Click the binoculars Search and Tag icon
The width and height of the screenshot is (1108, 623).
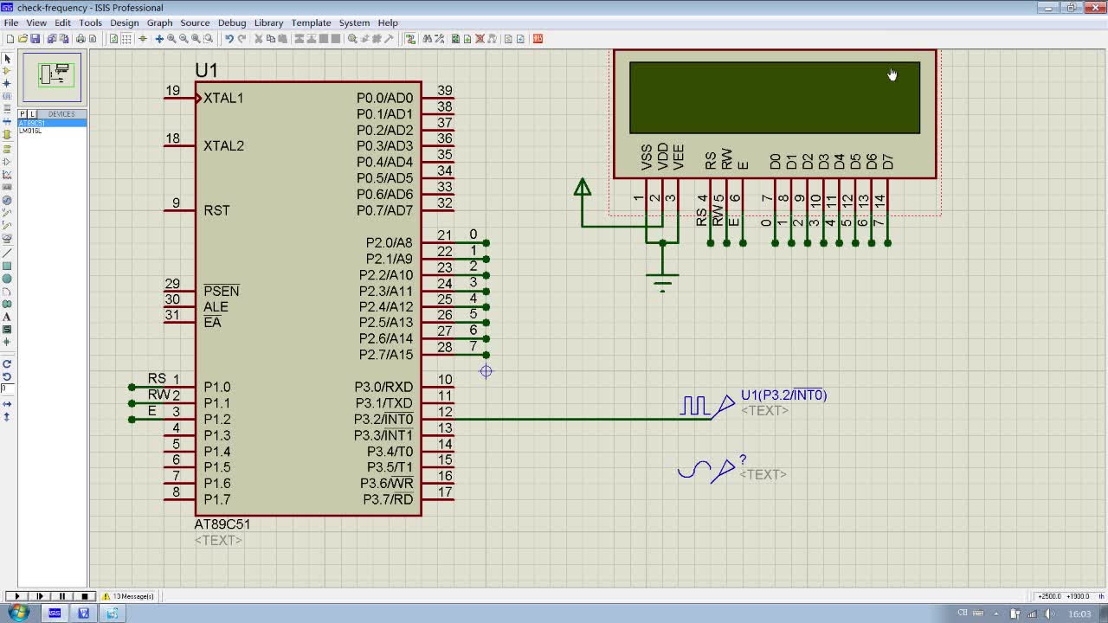427,38
